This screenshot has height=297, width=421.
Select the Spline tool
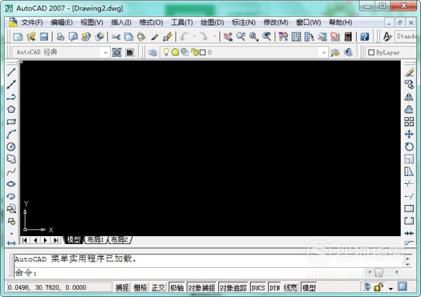tap(11, 171)
